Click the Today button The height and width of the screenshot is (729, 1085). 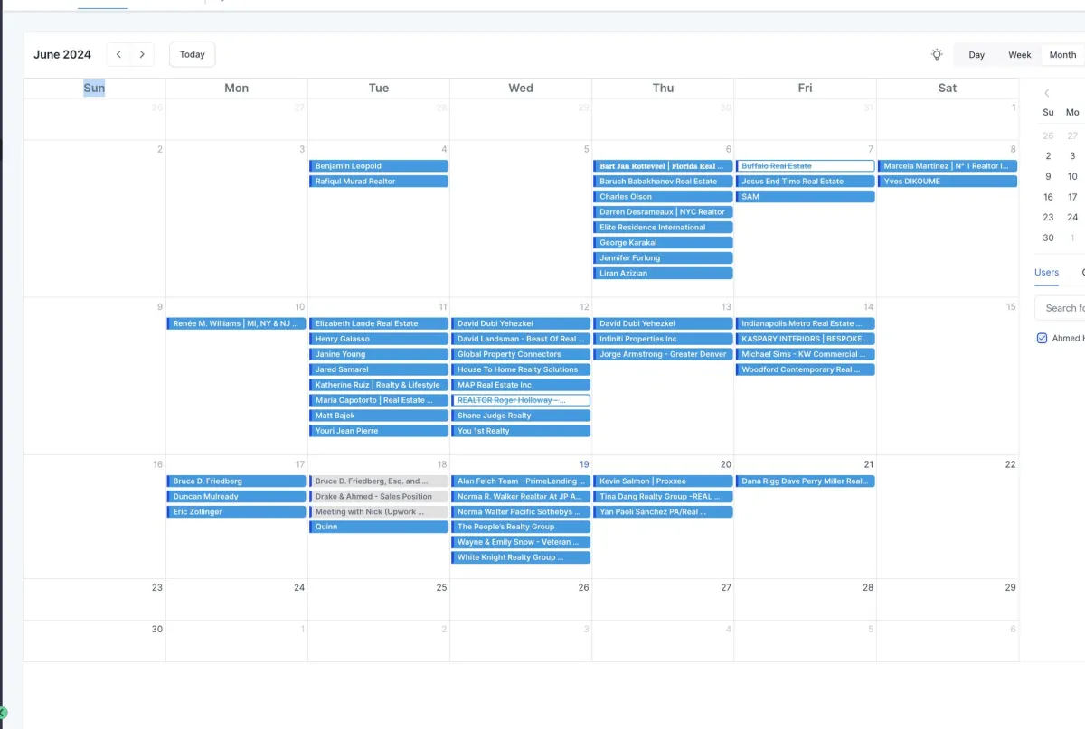click(193, 54)
